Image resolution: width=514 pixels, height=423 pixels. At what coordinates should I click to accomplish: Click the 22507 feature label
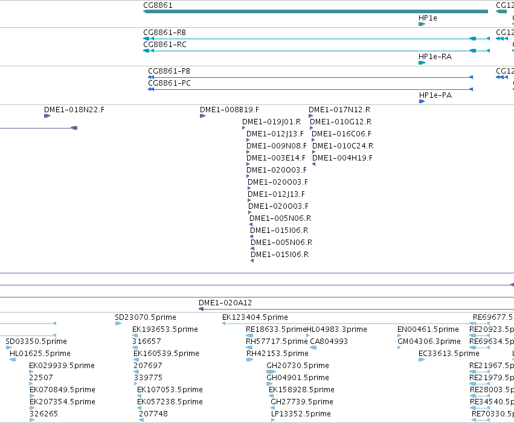pos(41,378)
